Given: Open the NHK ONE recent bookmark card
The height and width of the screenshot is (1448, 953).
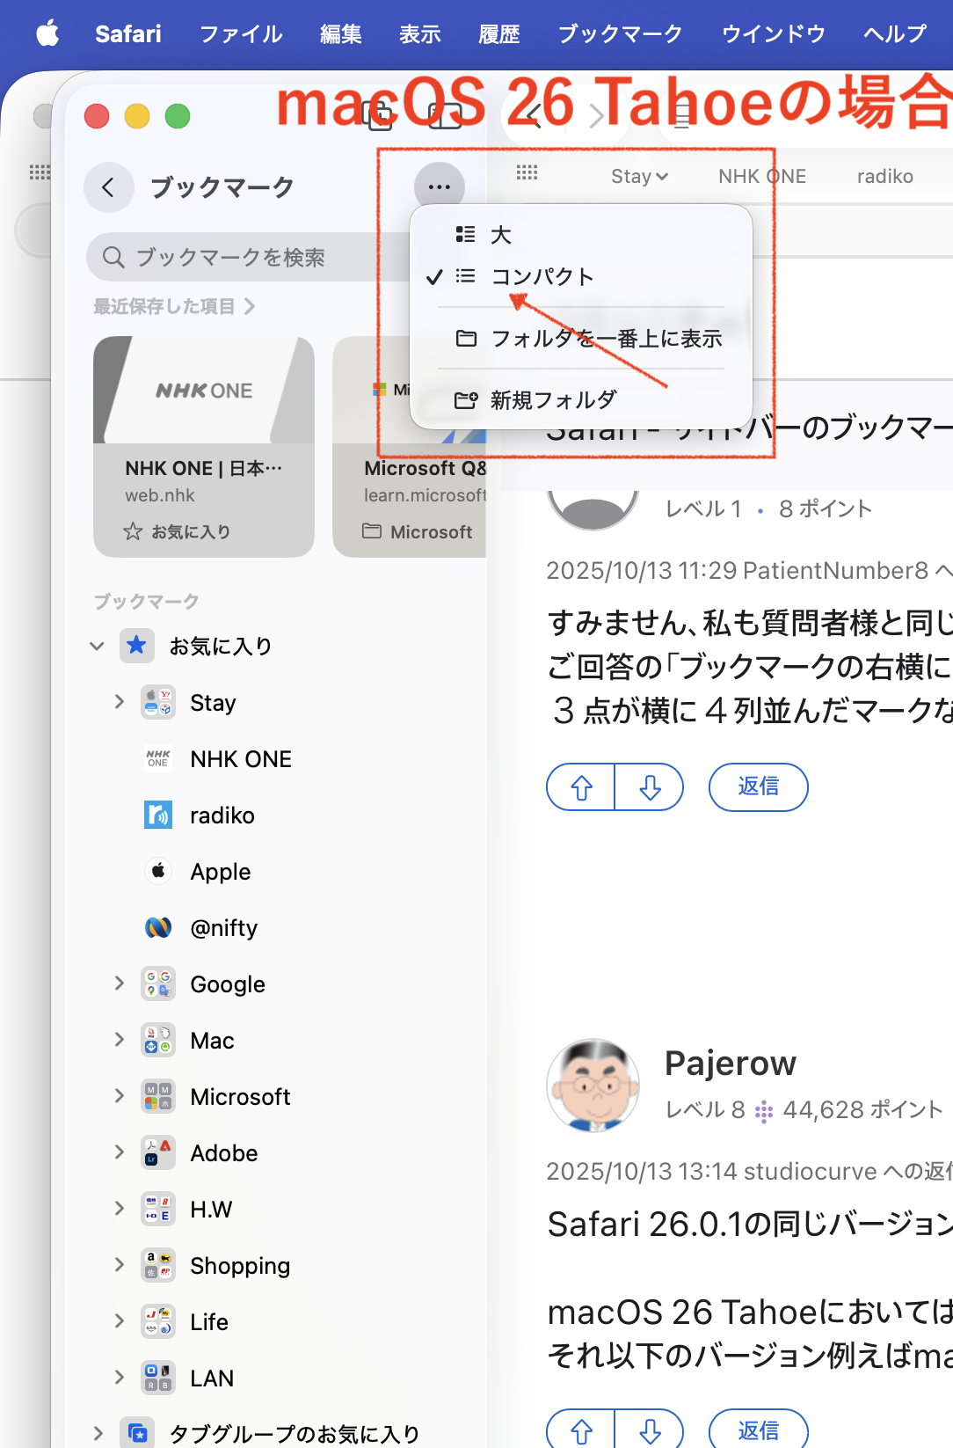Looking at the screenshot, I should [204, 447].
